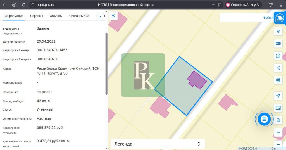Click the Войти login button
Screen dimensions: 286x150
pos(268,17)
